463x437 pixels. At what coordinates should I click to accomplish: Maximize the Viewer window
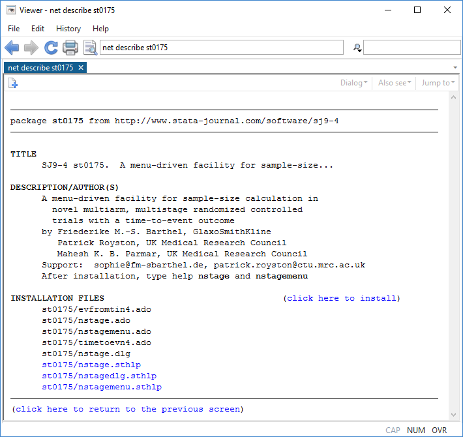(417, 10)
